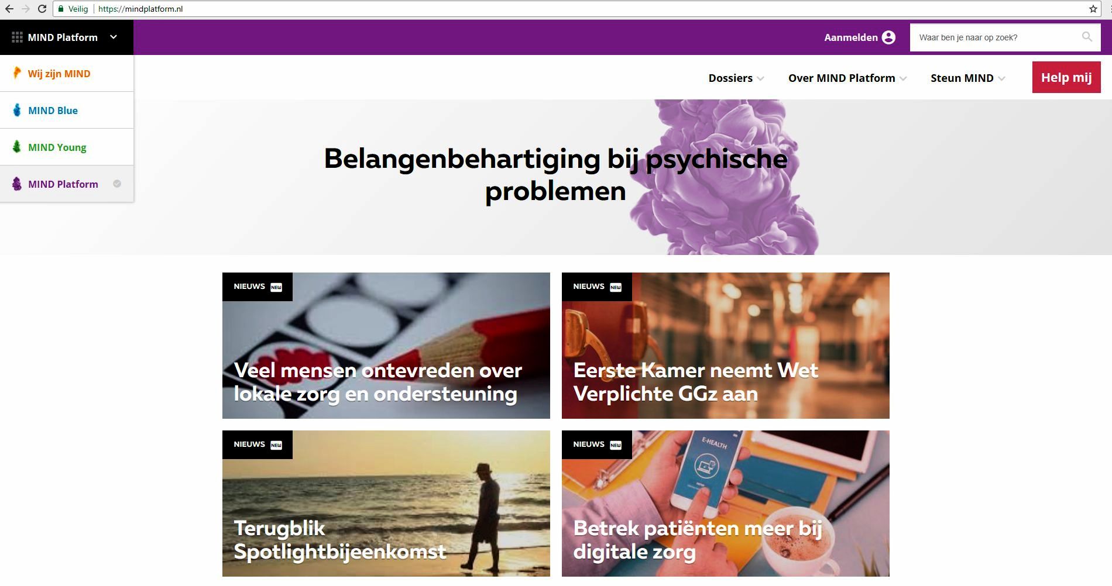
Task: Click the orange Wij zijn MIND logo icon
Action: 17,73
